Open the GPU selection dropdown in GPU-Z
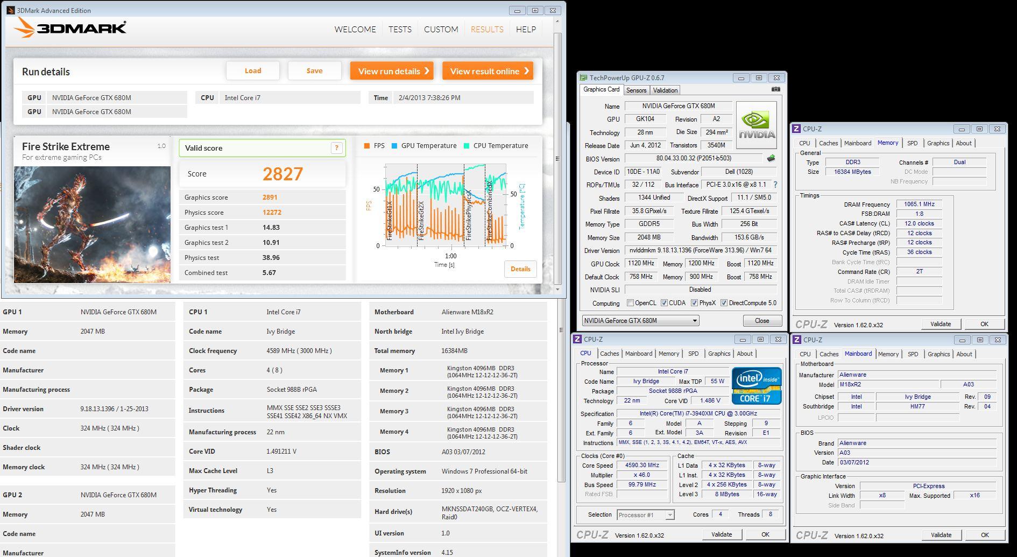This screenshot has width=1017, height=557. click(x=640, y=320)
